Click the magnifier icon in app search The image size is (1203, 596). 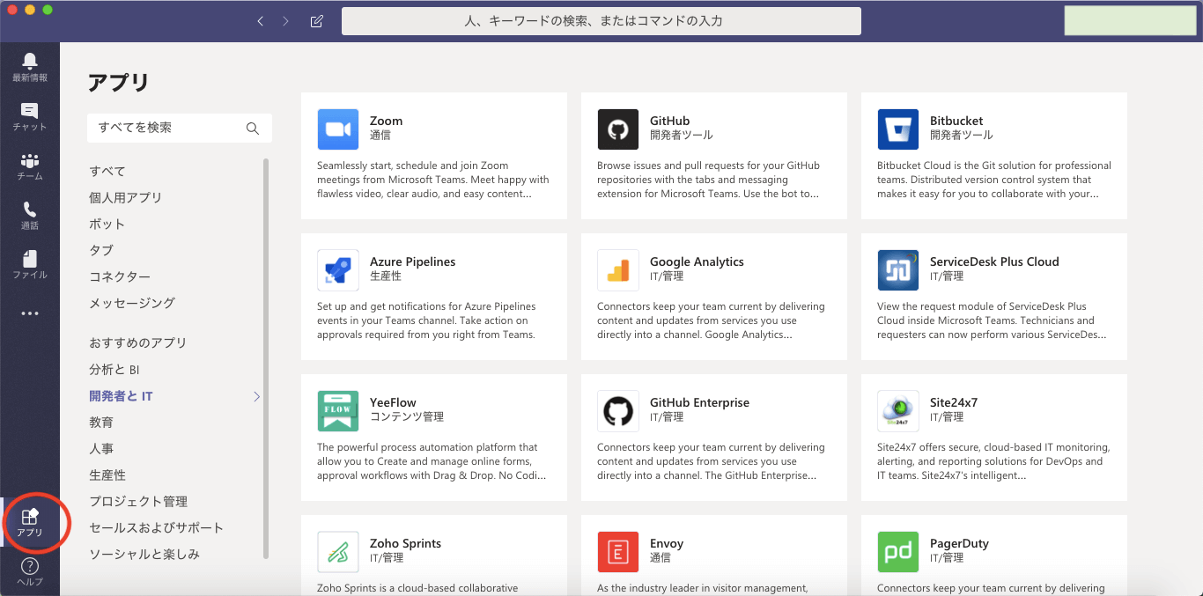click(253, 129)
